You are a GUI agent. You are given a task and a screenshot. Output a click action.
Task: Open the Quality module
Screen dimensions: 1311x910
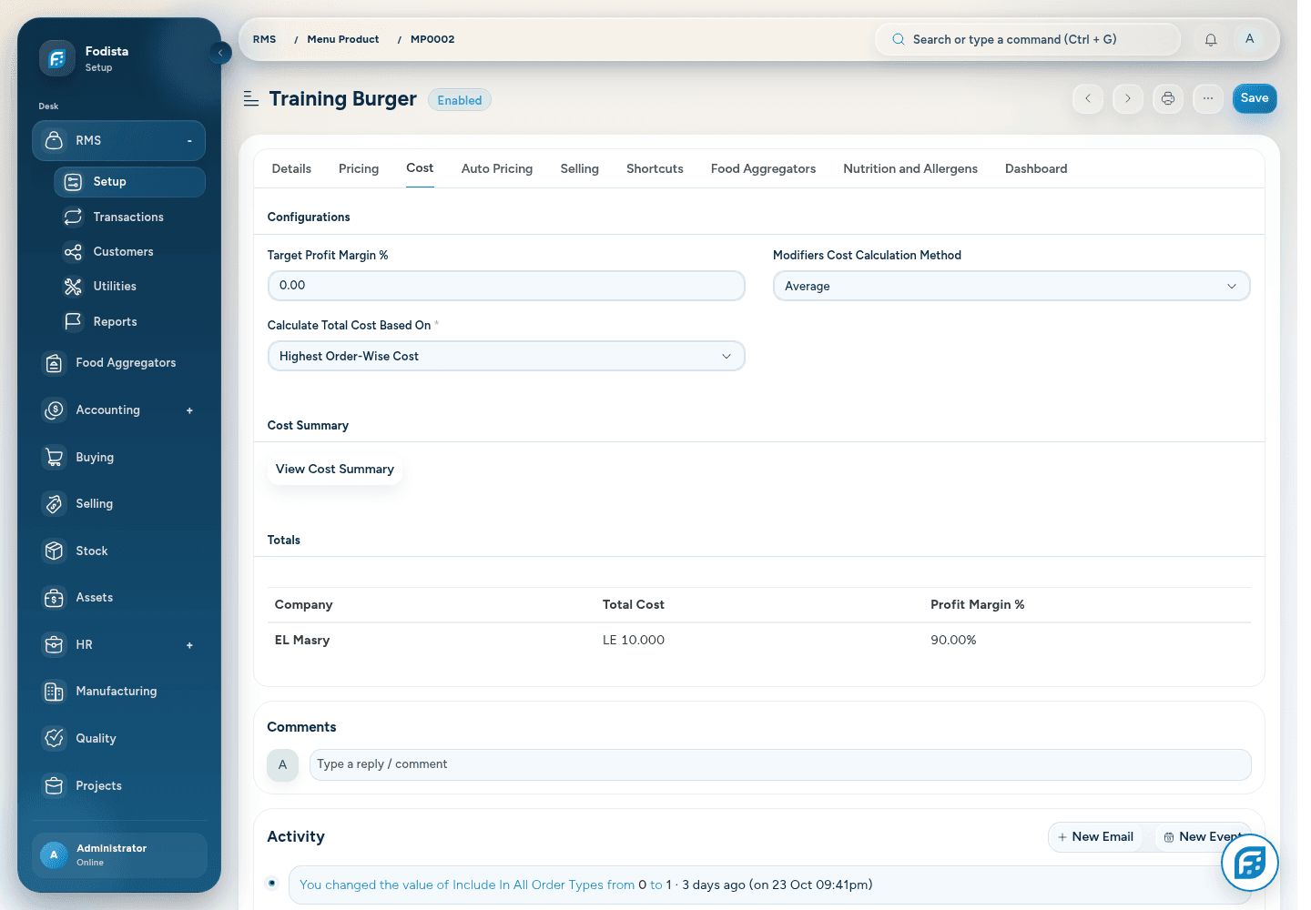click(x=118, y=738)
